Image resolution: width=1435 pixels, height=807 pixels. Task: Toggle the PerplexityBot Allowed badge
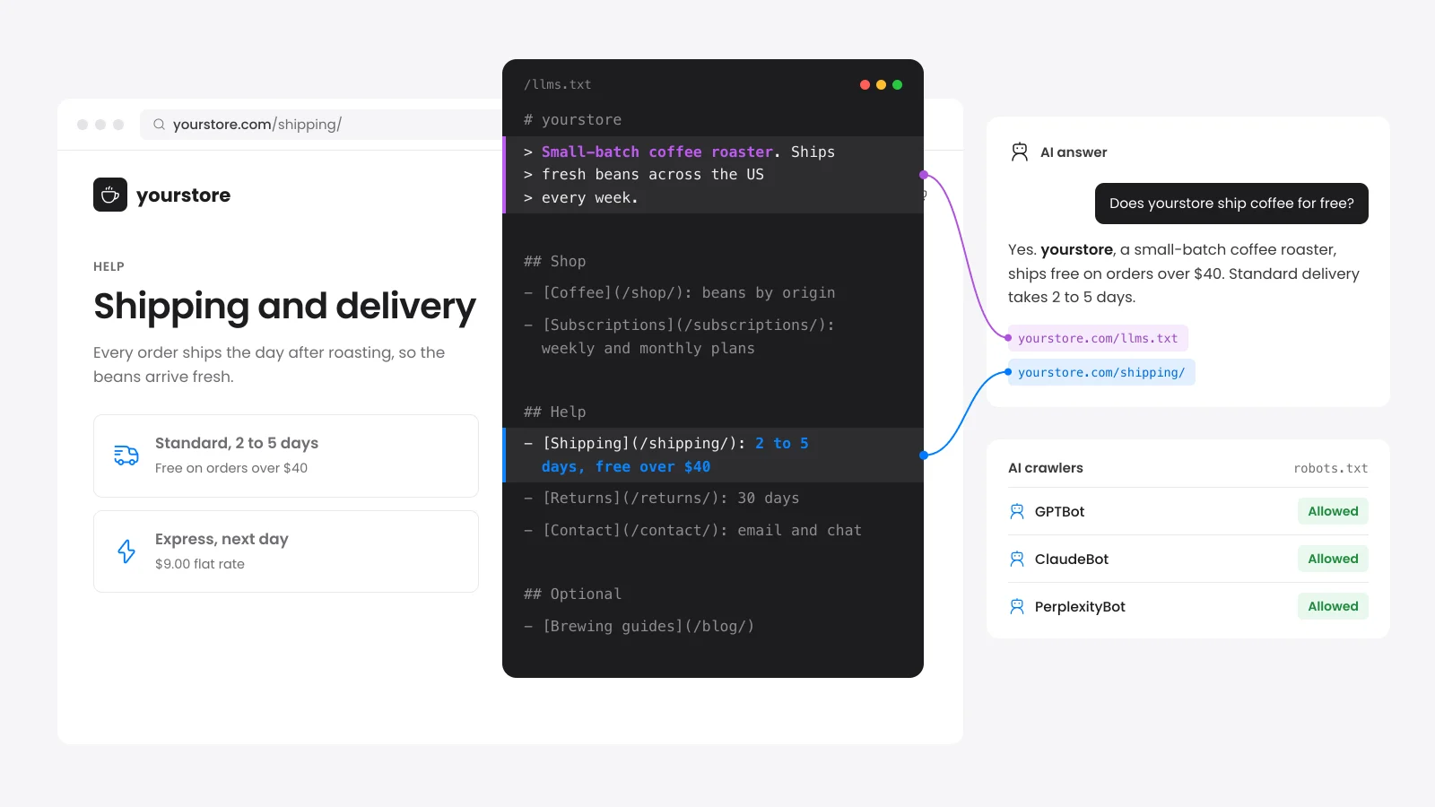point(1333,606)
